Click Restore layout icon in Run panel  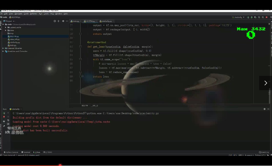pyautogui.click(x=4, y=121)
